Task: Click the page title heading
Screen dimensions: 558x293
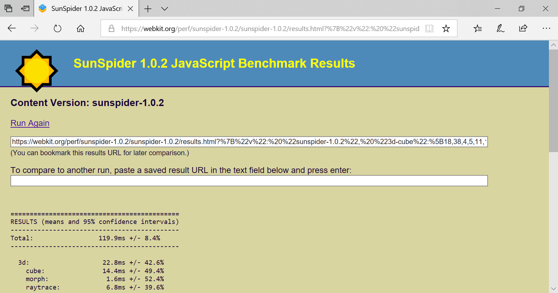Action: [214, 63]
